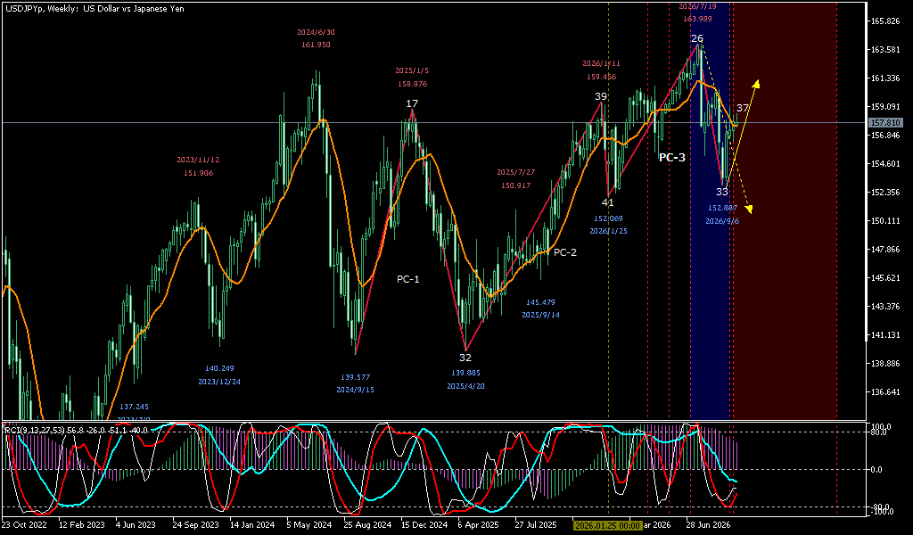The width and height of the screenshot is (913, 535).
Task: Click the 151.906 price label
Action: [199, 173]
